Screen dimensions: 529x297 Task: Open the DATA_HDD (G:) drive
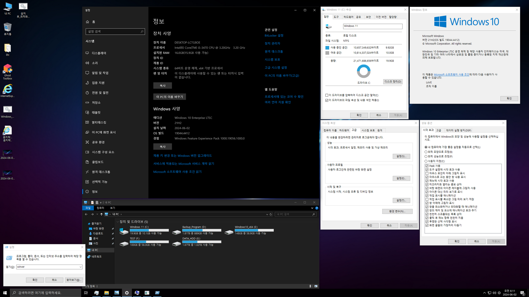197,242
